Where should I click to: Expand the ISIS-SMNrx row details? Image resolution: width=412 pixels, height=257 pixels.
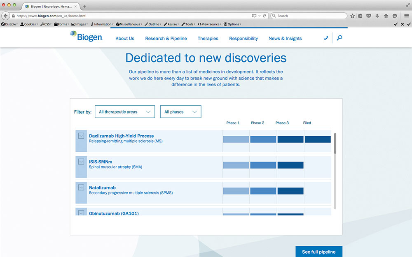(x=81, y=162)
